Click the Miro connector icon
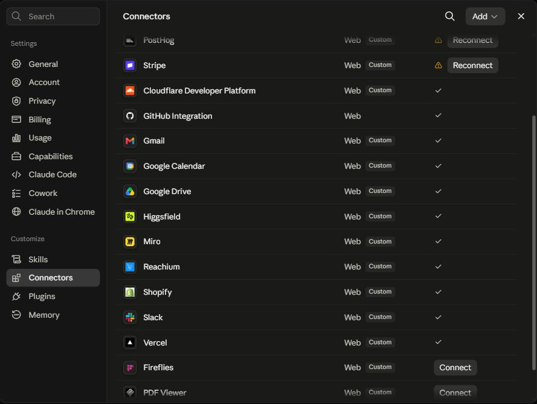 130,242
